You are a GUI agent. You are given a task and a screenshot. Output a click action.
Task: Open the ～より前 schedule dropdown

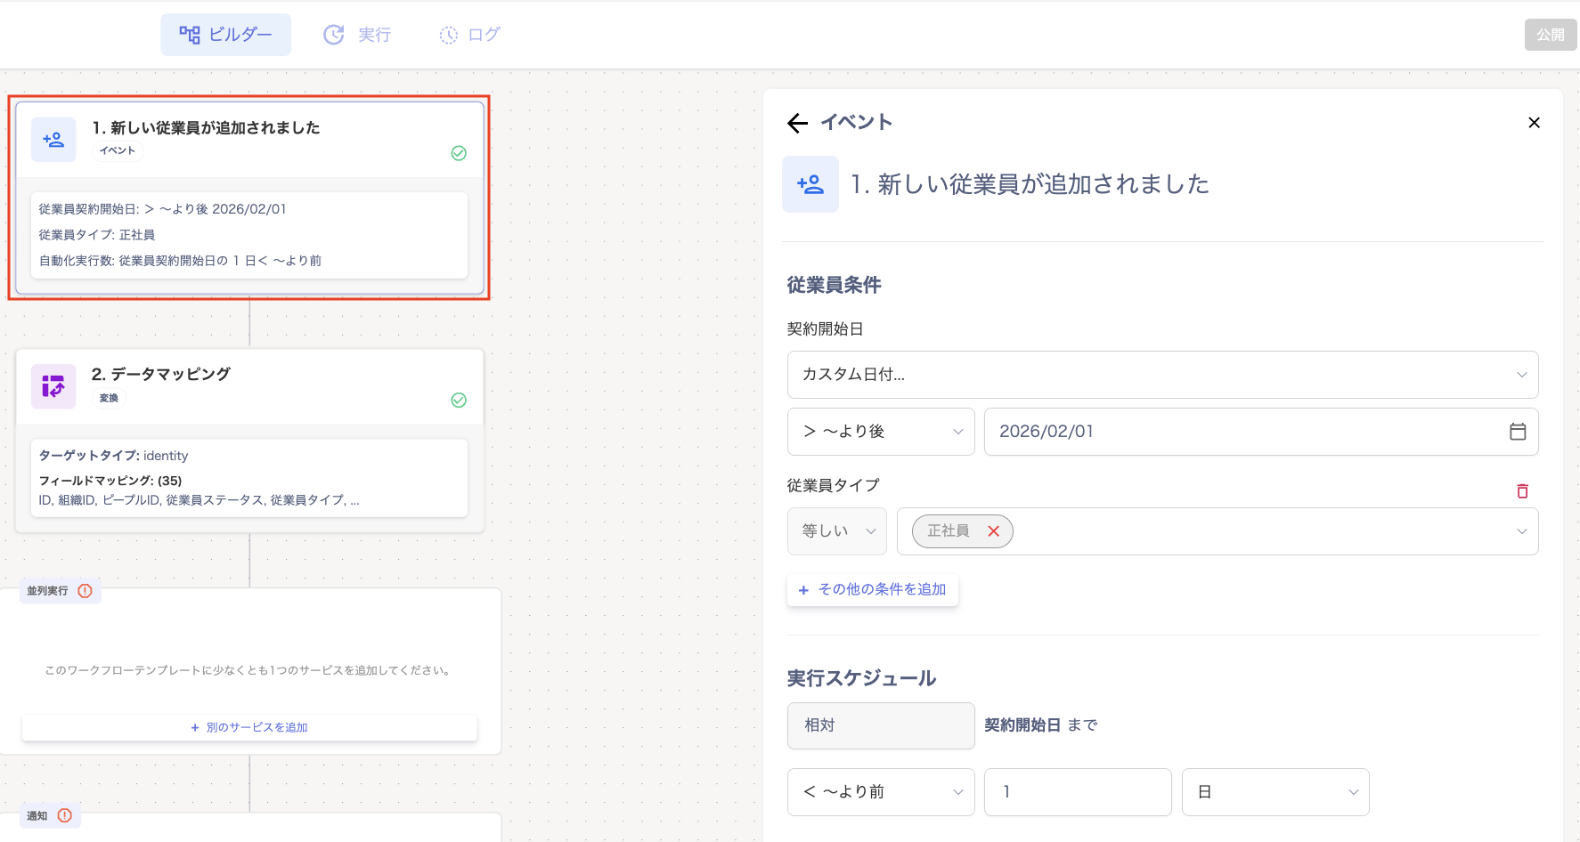(x=881, y=792)
